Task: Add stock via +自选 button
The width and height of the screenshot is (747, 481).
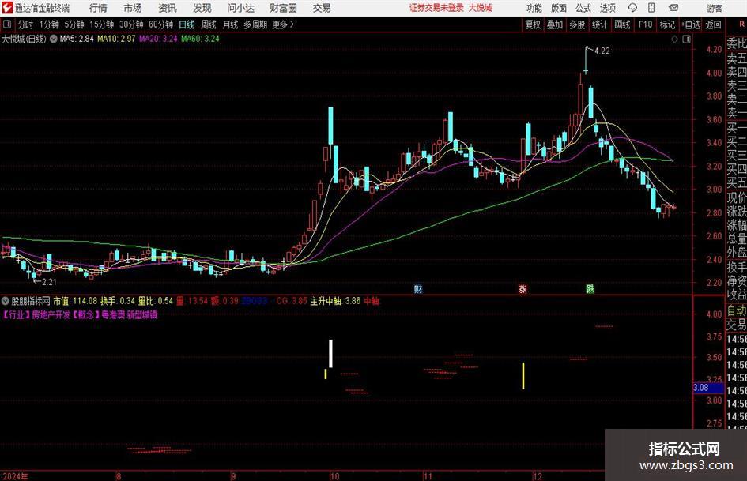Action: pyautogui.click(x=690, y=24)
